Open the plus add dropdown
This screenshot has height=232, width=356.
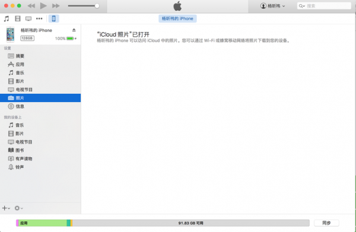(6, 208)
